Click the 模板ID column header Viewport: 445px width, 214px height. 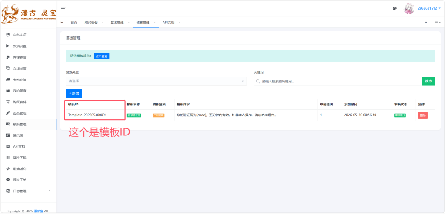73,104
